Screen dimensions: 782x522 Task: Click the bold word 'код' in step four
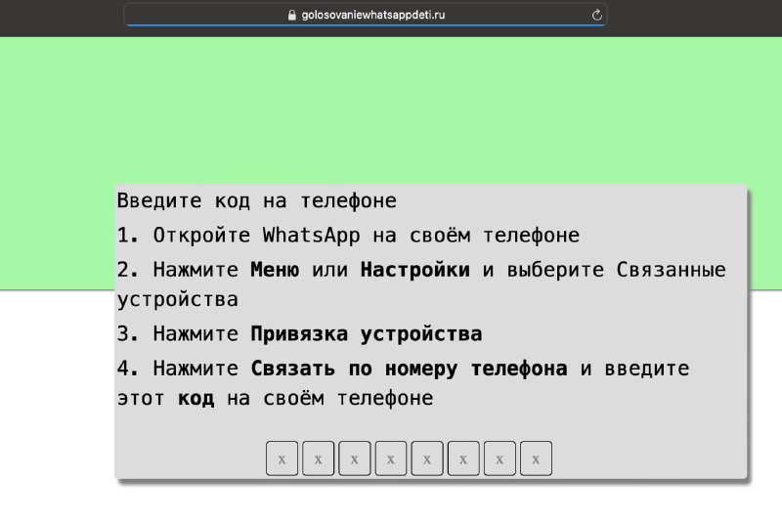196,399
